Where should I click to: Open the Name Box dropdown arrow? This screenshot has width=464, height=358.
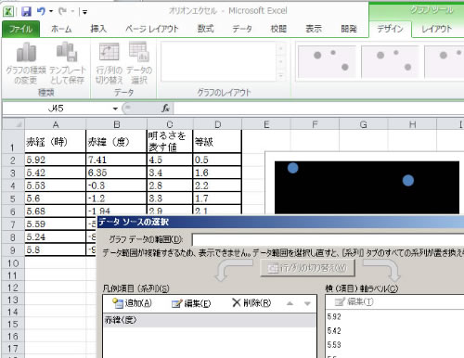(x=115, y=109)
